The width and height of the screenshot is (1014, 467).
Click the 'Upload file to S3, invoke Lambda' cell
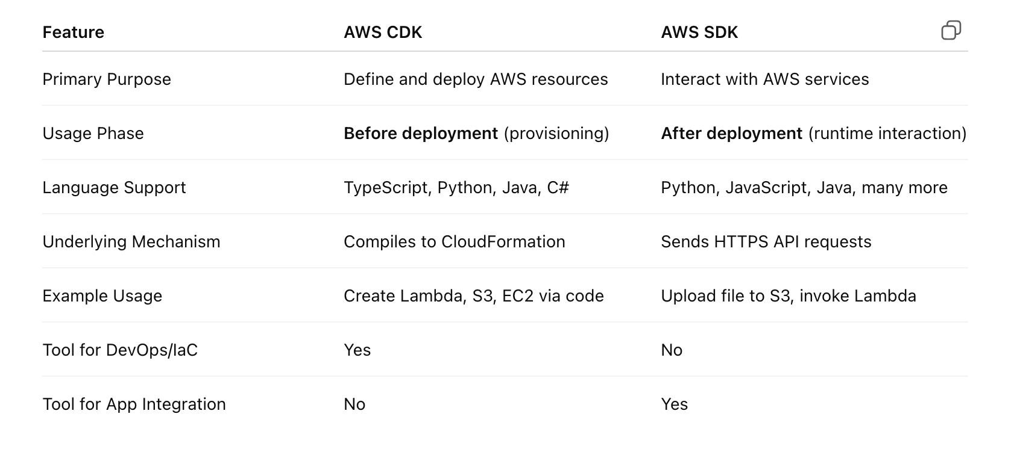(x=788, y=296)
